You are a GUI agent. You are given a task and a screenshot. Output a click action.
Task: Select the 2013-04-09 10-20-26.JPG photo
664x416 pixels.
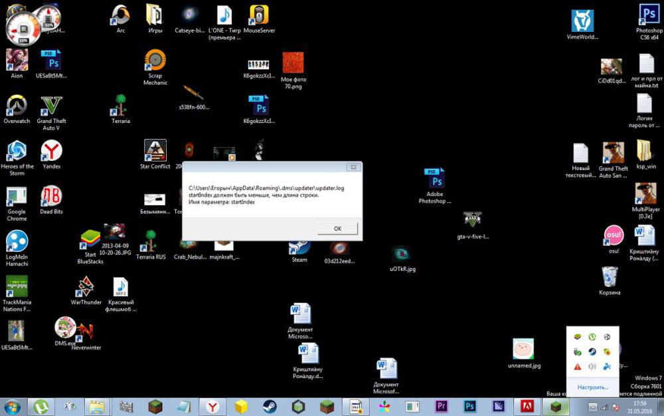[x=115, y=240]
